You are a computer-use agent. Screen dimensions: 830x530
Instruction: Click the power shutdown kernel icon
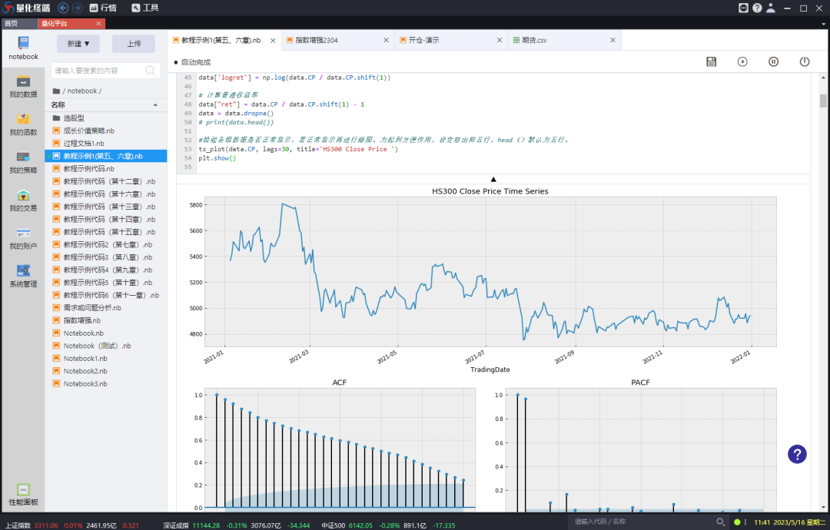pos(805,61)
